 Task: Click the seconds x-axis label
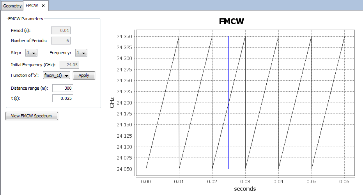coord(245,189)
